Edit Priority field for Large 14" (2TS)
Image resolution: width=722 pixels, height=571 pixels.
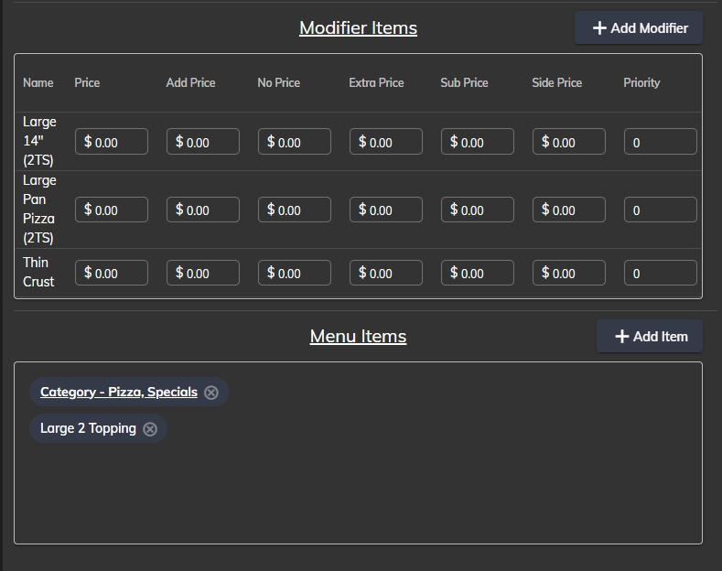662,142
